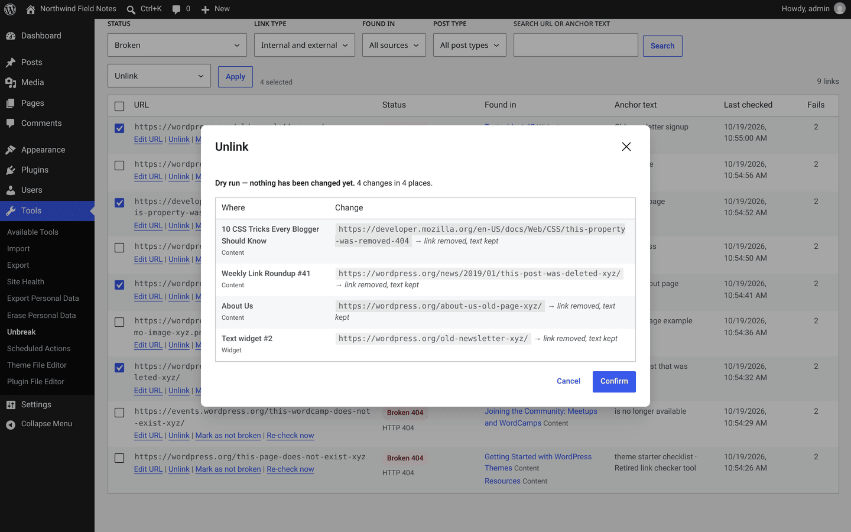Open Joining the Community: Meetups and WordCamps link
The height and width of the screenshot is (532, 851).
pyautogui.click(x=541, y=417)
